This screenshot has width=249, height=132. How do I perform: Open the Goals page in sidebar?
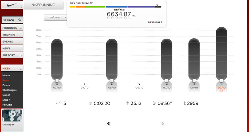click(6, 85)
